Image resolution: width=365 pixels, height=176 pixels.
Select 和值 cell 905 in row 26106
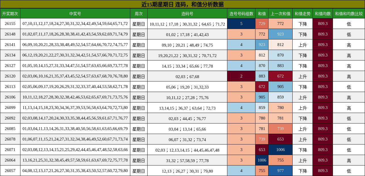pos(262,97)
